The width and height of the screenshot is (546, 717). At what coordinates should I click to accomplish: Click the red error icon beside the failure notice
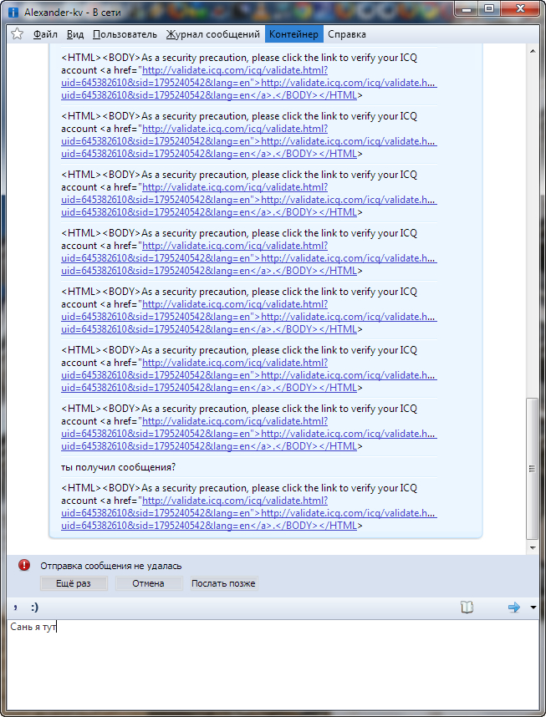[x=24, y=565]
